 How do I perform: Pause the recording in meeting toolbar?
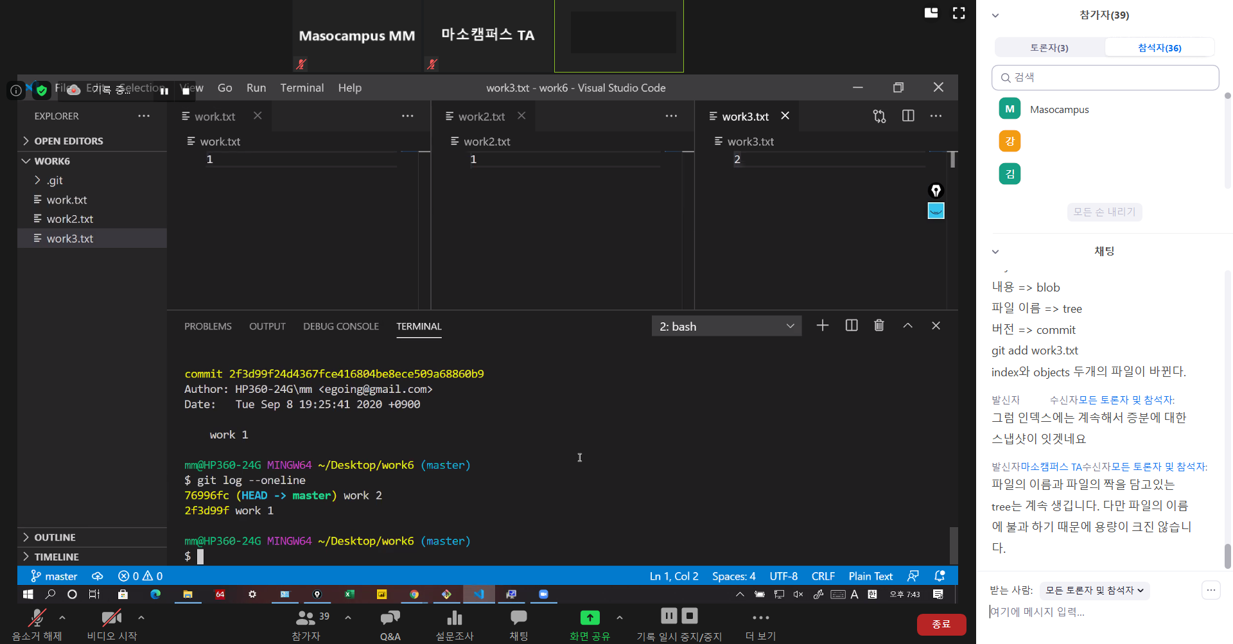669,616
